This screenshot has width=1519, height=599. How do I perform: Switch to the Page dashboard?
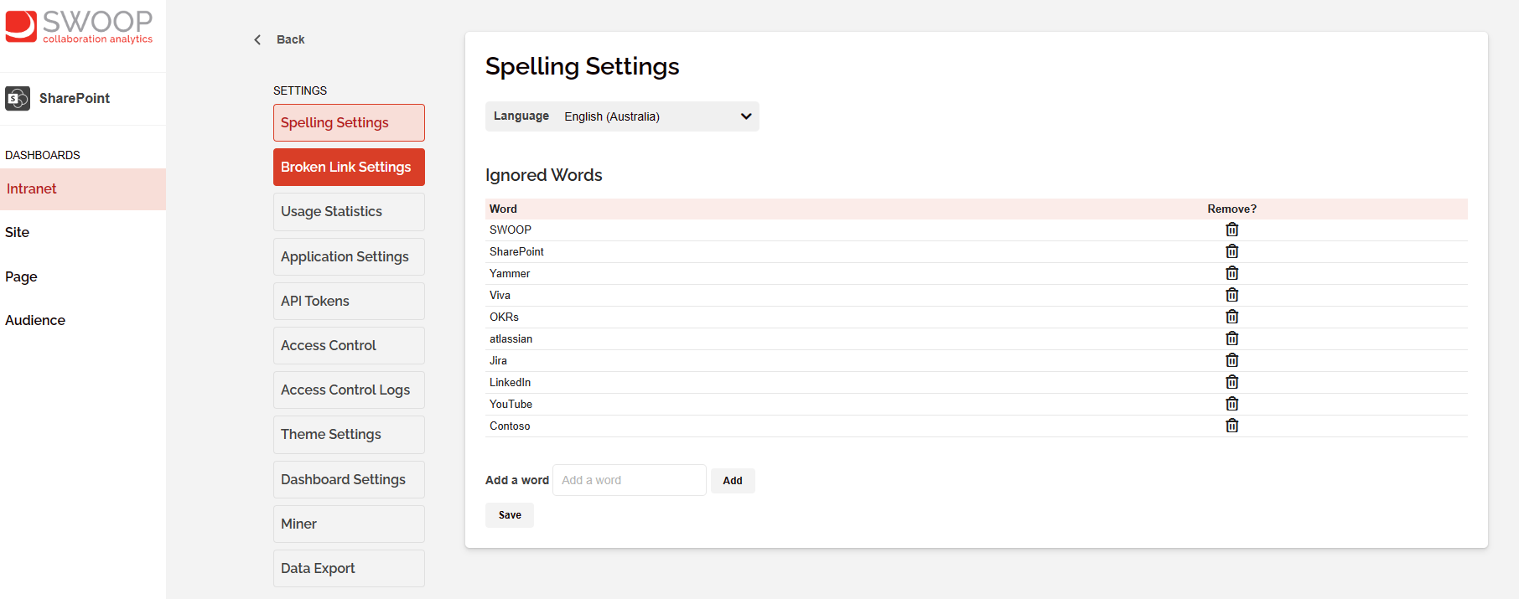21,276
